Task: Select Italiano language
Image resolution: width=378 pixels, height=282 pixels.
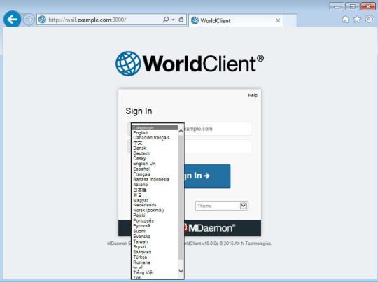Action: [x=140, y=185]
